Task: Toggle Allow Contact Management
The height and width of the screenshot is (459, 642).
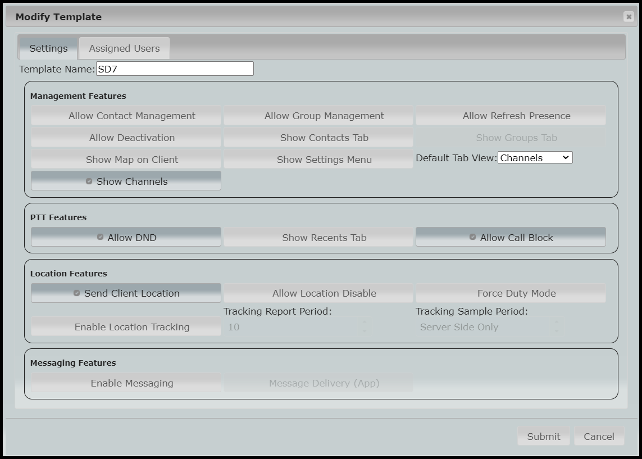Action: 126,115
